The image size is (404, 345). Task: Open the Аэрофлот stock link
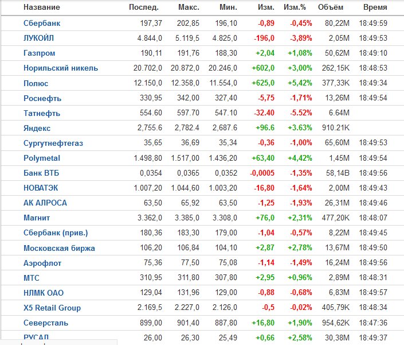42,263
